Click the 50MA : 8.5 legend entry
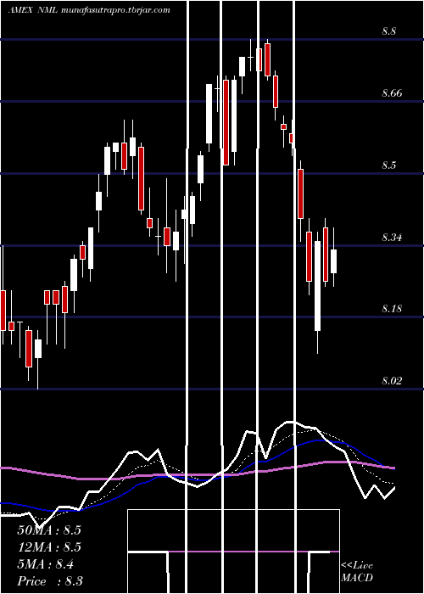Screen dimensions: 424x594 point(49,530)
